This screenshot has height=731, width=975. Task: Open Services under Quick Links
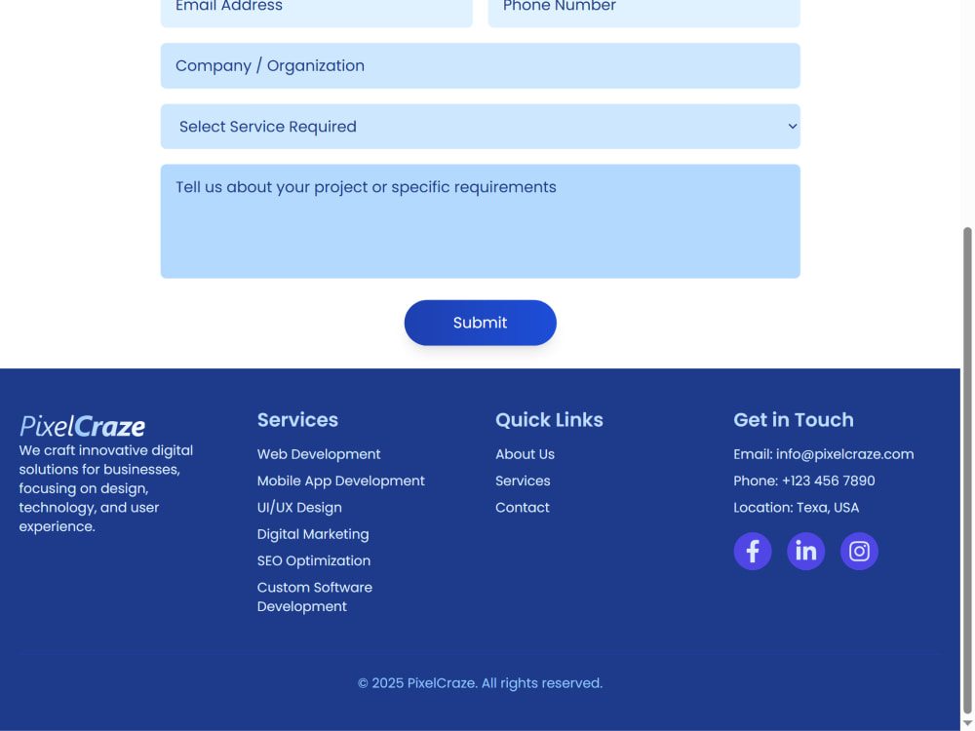523,481
